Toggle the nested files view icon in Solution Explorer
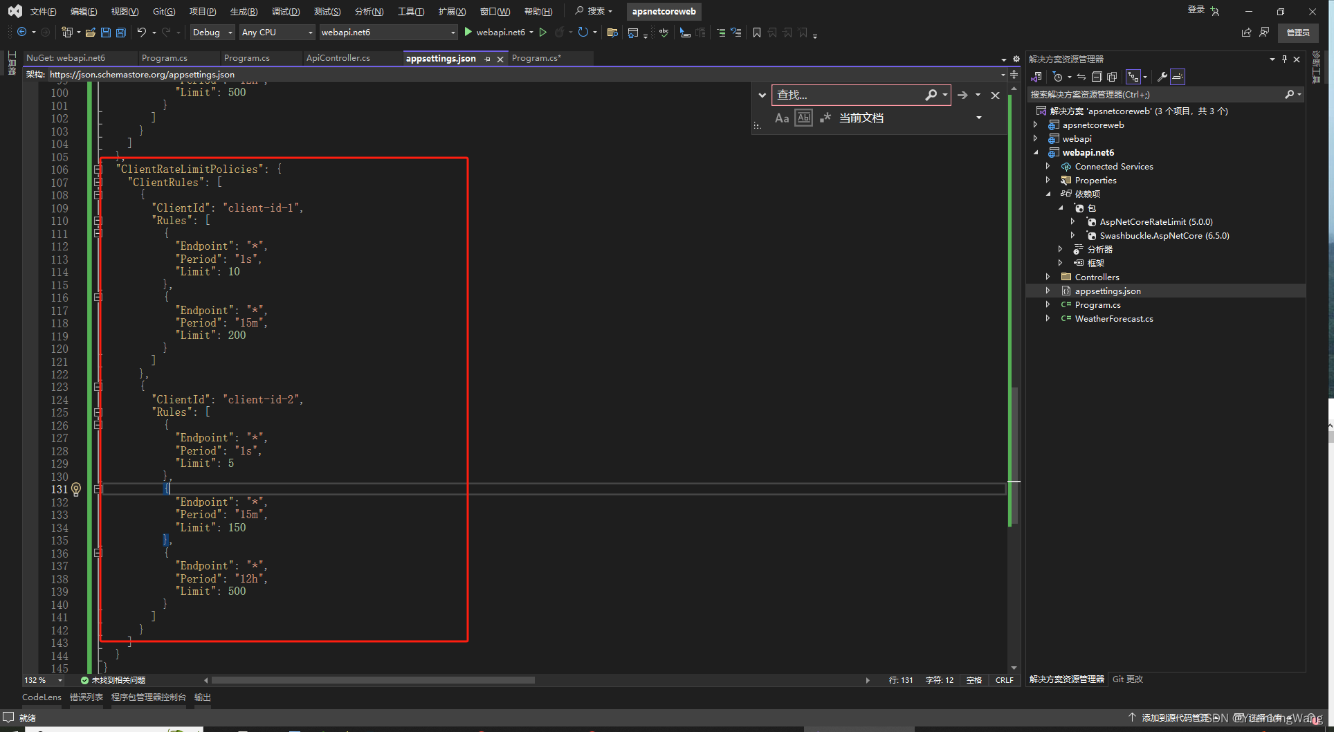 coord(1133,77)
